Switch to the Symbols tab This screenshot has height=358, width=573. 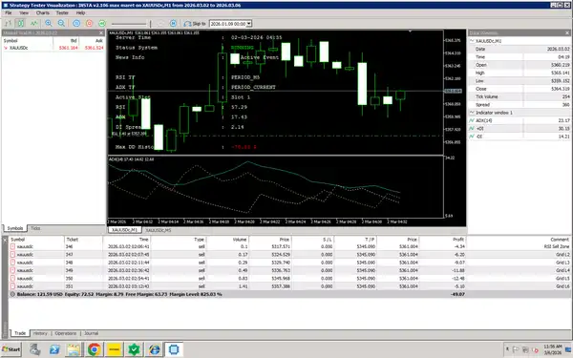[x=15, y=228]
